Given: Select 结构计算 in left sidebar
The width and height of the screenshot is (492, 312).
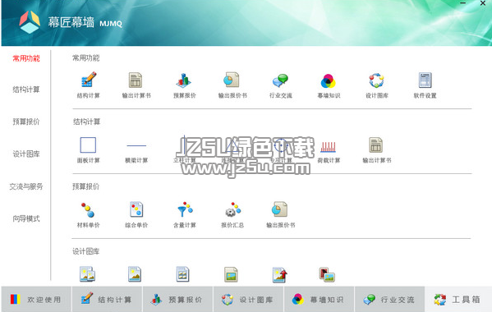Looking at the screenshot, I should point(26,89).
